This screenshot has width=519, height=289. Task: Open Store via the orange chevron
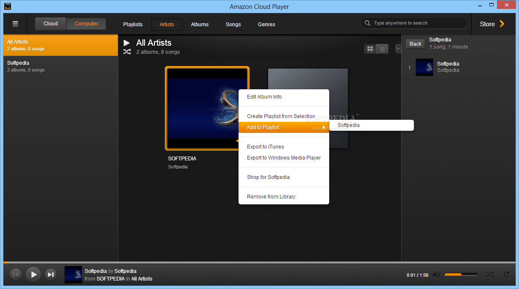tap(502, 24)
